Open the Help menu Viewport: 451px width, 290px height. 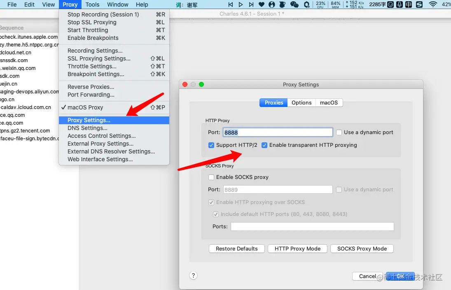[x=142, y=5]
